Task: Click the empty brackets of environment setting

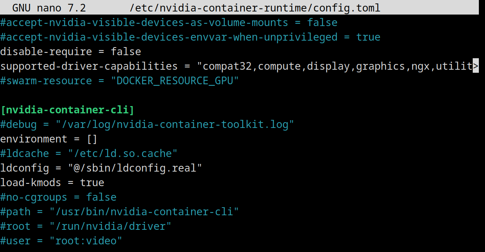Action: (92, 139)
